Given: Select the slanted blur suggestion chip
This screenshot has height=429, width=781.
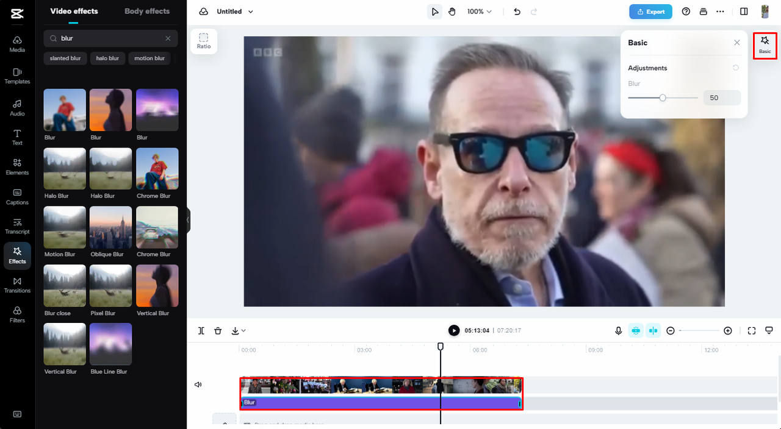Looking at the screenshot, I should coord(65,58).
